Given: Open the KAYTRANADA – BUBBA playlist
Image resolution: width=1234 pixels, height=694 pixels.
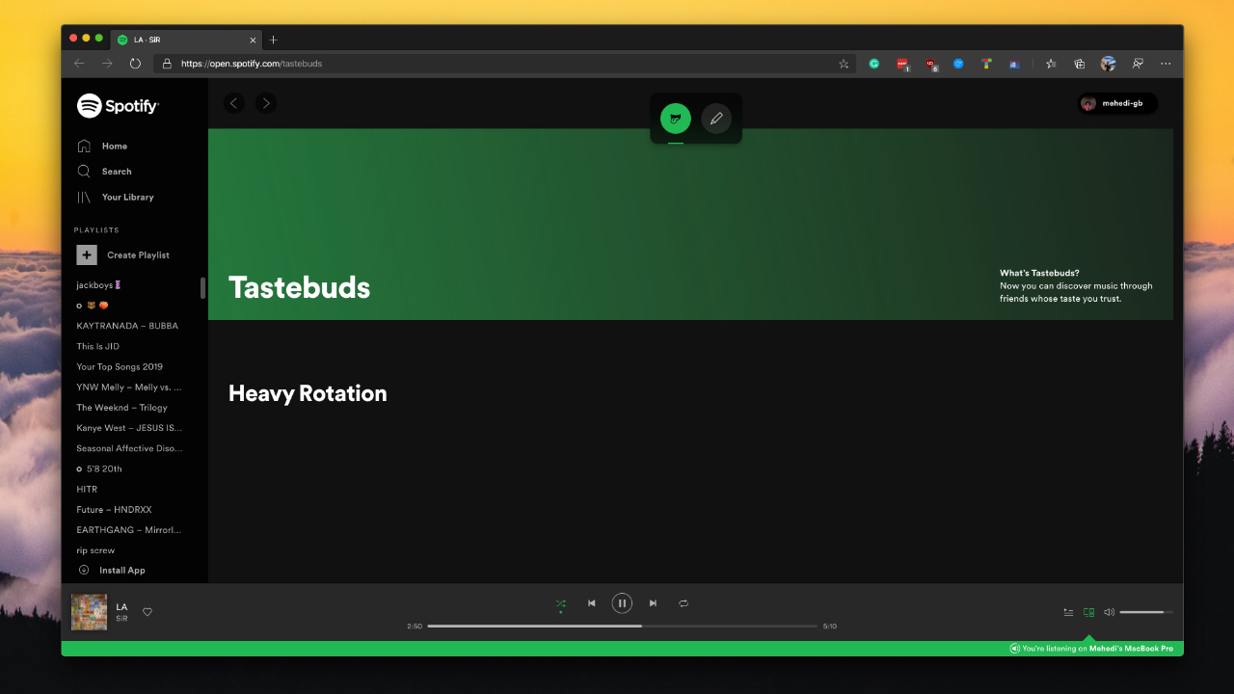Looking at the screenshot, I should [127, 326].
